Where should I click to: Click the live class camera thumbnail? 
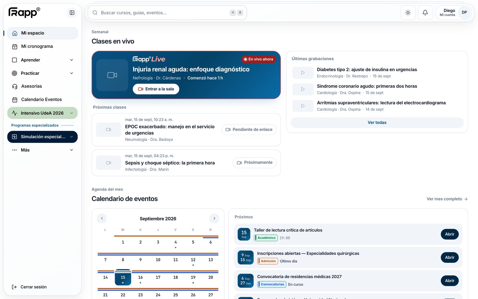click(112, 75)
